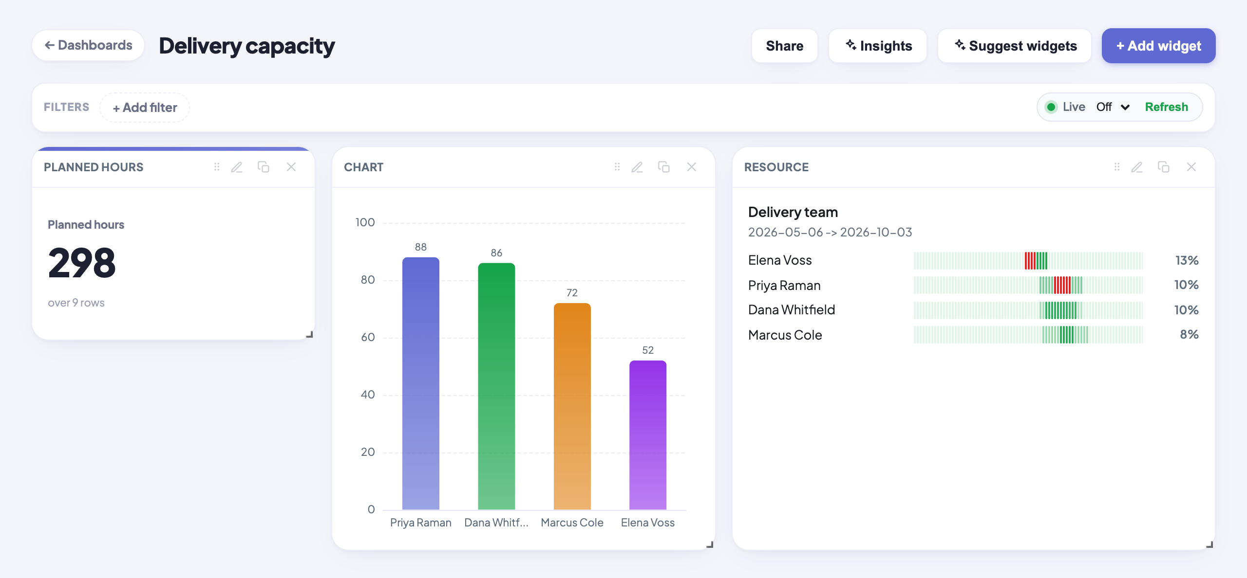Click the 298 planned hours value
This screenshot has height=578, width=1247.
[82, 263]
